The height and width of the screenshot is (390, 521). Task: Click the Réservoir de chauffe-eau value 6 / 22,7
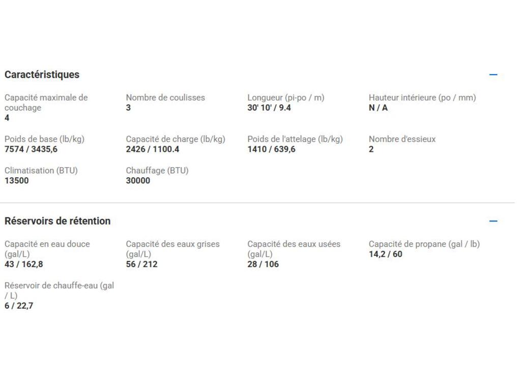click(x=19, y=306)
